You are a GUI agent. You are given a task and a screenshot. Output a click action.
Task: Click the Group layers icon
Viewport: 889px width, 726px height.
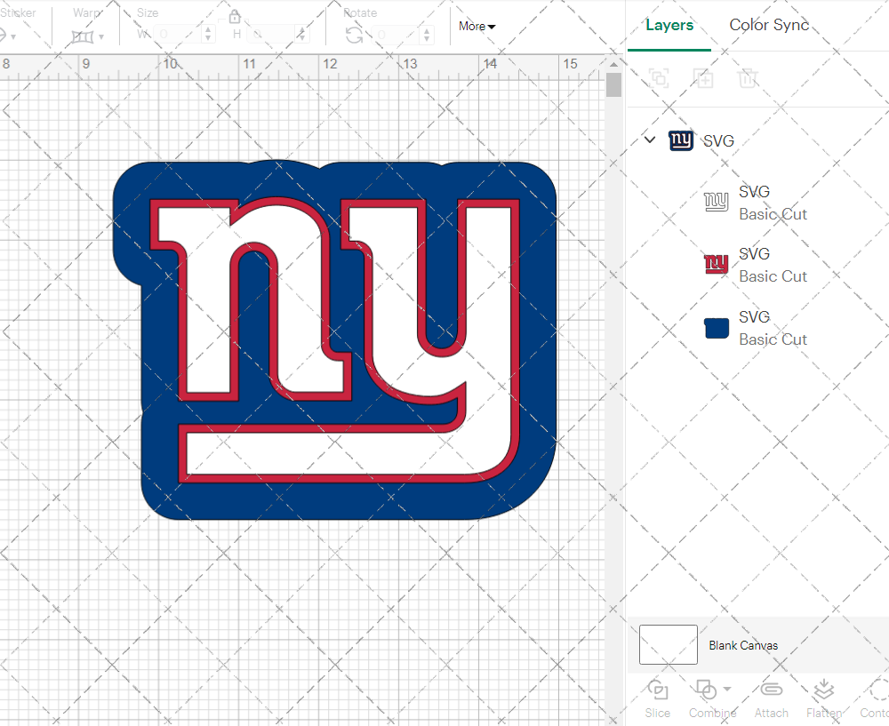pos(659,77)
